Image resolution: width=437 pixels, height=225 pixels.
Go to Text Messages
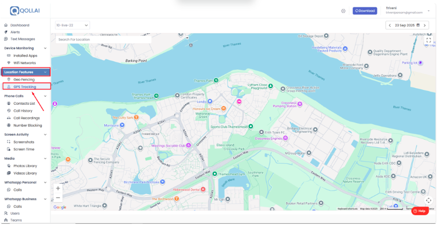(22, 39)
